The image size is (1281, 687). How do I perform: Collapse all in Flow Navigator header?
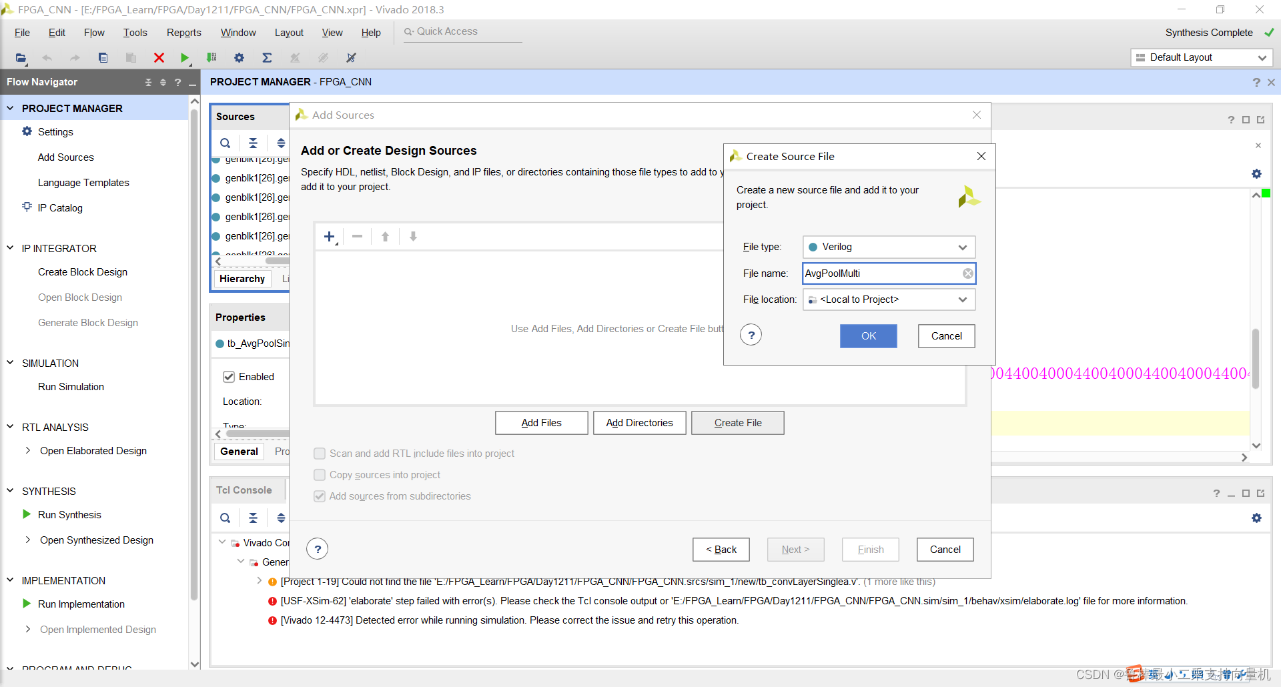(148, 82)
